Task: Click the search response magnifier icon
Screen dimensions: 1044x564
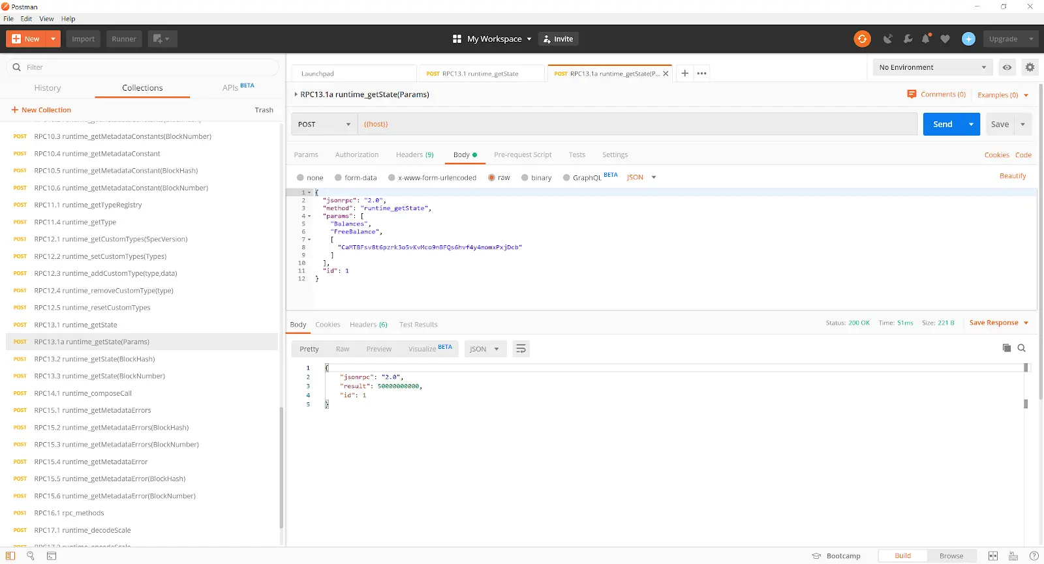Action: [x=1022, y=348]
